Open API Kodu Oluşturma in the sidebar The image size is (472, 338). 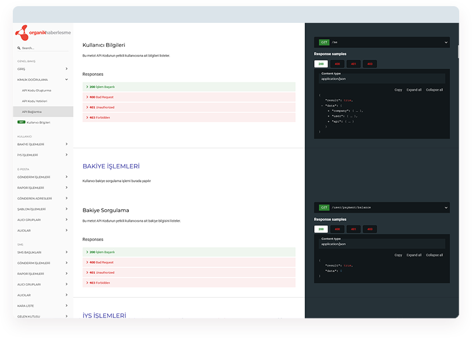(36, 90)
